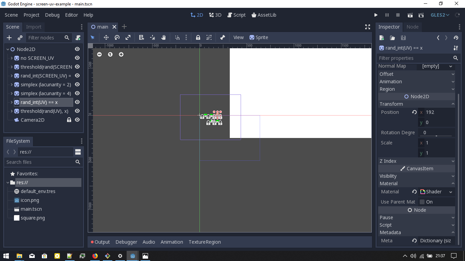Activate the Rotate tool
This screenshot has width=465, height=261.
point(117,37)
